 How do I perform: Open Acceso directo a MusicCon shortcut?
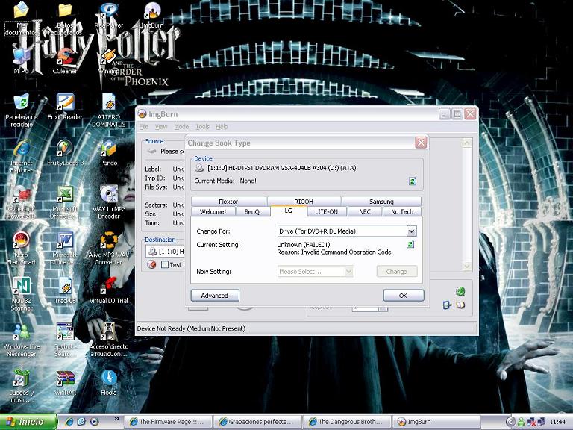[x=108, y=340]
